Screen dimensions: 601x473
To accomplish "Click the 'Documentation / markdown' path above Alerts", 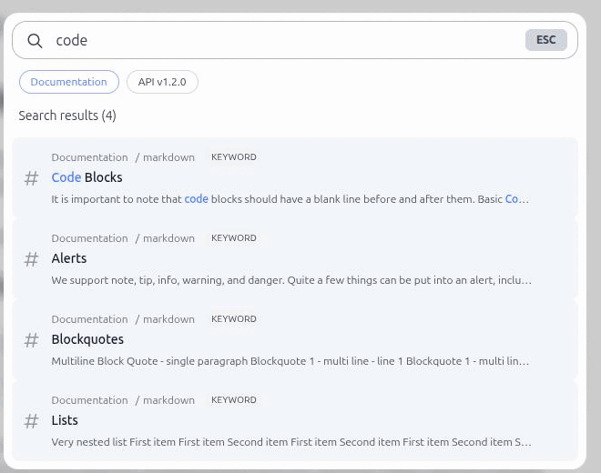I will click(123, 238).
